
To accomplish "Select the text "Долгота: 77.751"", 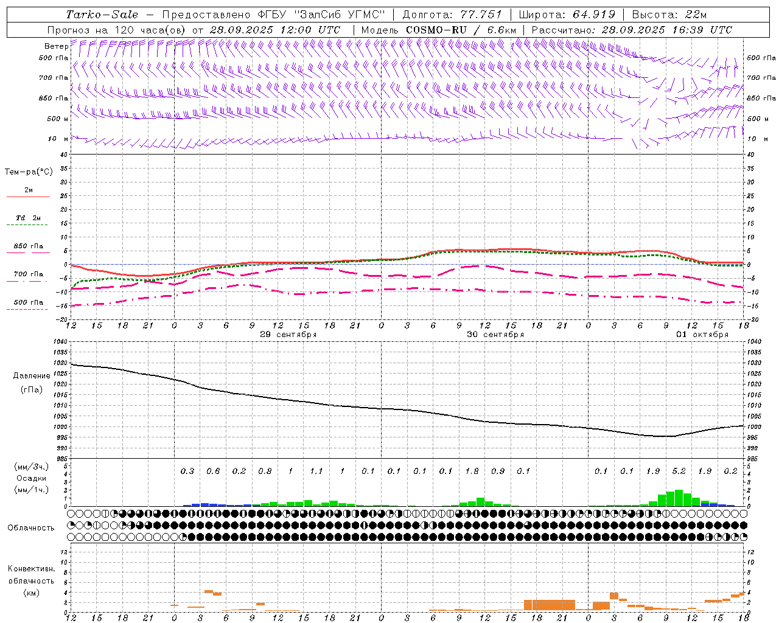I will click(452, 15).
